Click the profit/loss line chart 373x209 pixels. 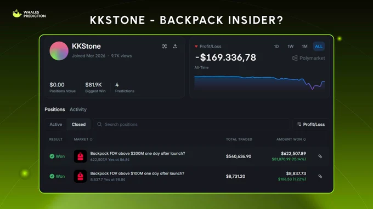pyautogui.click(x=259, y=83)
